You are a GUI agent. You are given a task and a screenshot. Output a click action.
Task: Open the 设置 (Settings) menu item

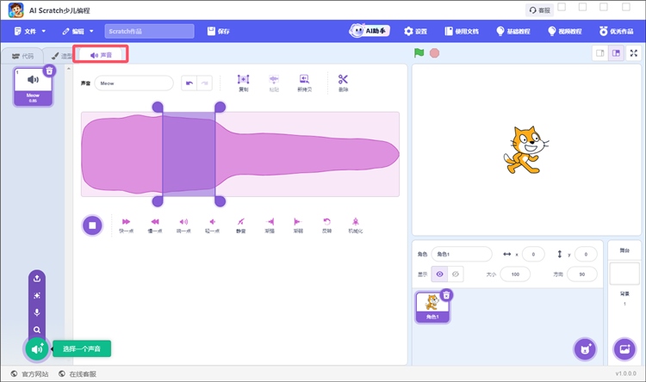point(415,31)
